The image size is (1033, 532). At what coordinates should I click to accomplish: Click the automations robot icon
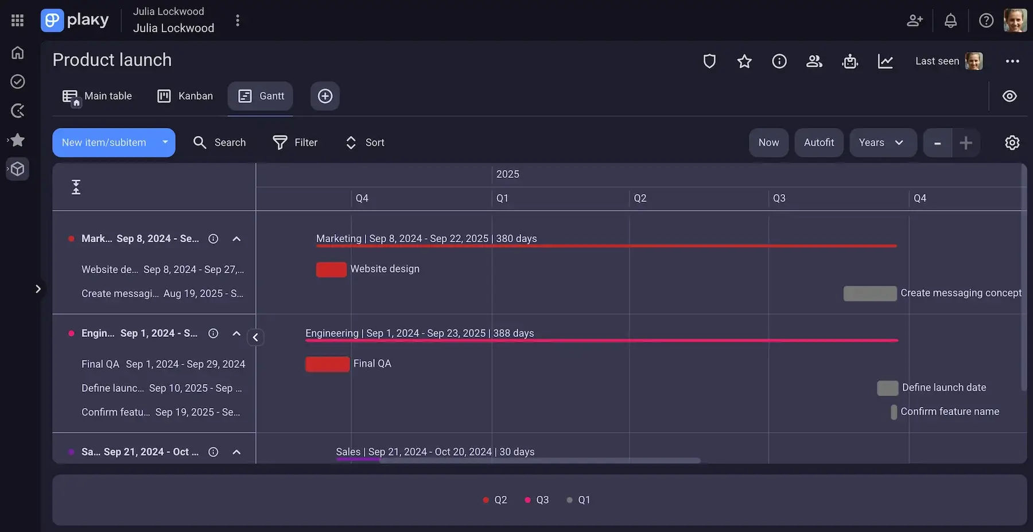click(850, 61)
